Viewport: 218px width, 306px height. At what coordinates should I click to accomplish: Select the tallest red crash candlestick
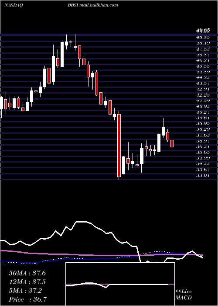click(x=119, y=146)
